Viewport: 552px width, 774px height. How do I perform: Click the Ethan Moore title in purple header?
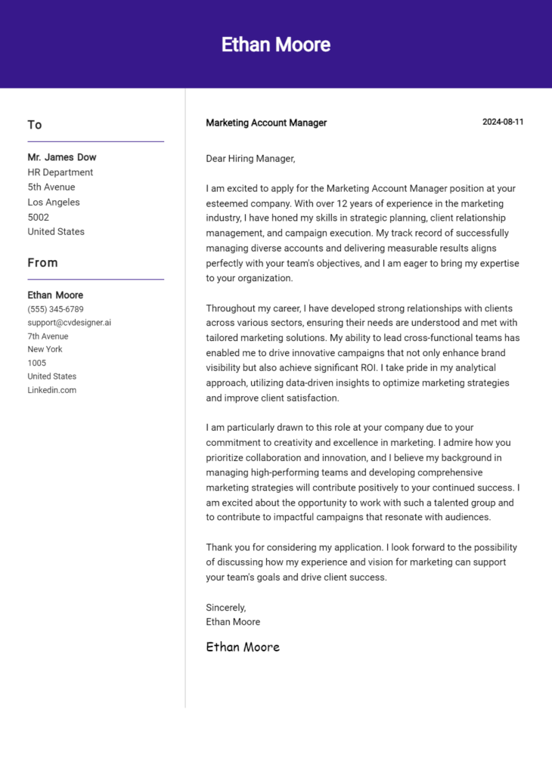[x=276, y=45]
